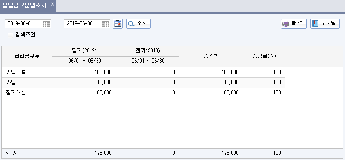Open calendar picker for end date 2019-06-30
Image resolution: width=345 pixels, height=160 pixels.
tap(105, 24)
